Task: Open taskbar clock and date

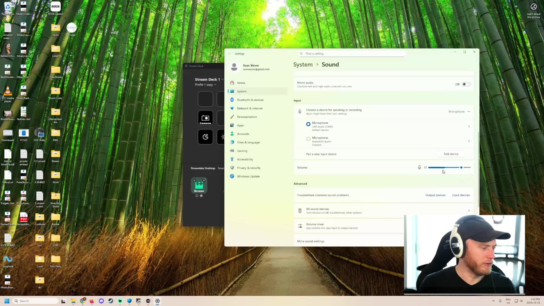Action: coord(534,301)
